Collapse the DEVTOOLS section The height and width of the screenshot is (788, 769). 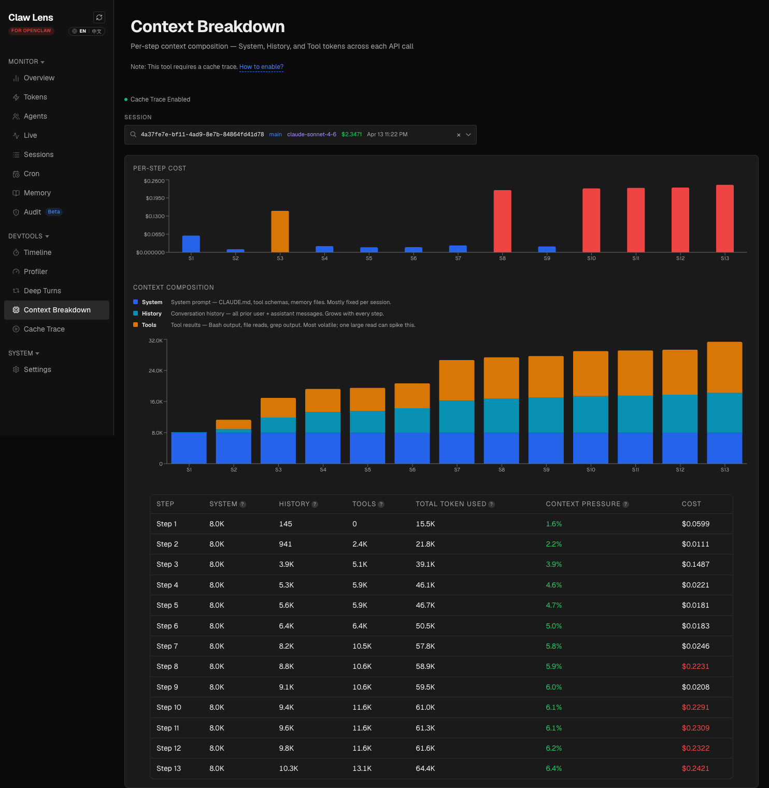click(x=29, y=236)
